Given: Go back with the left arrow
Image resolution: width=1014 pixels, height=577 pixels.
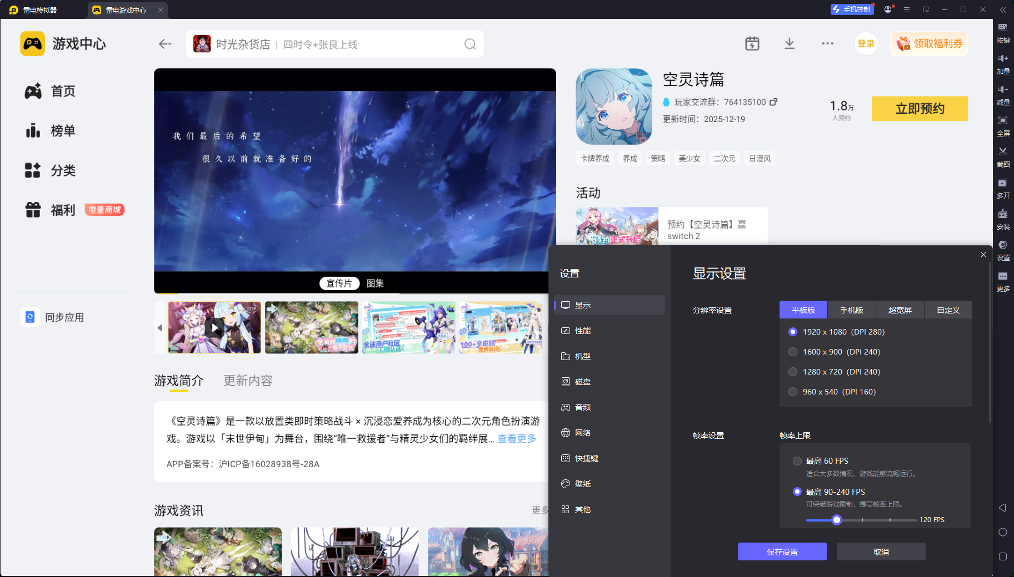Looking at the screenshot, I should coord(165,44).
